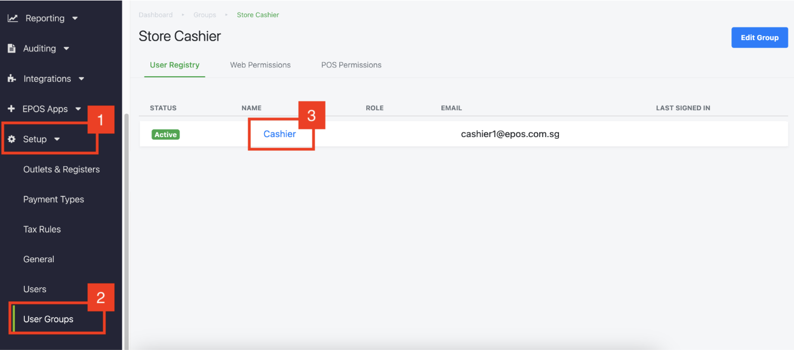
Task: Go to Tax Rules page
Action: point(42,229)
